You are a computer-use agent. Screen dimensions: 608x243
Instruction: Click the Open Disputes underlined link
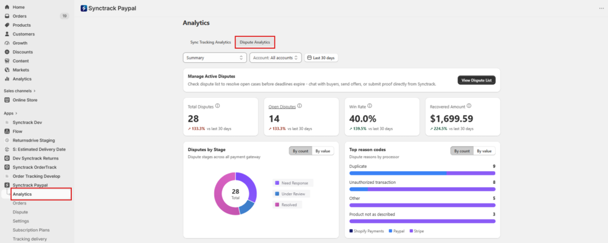[282, 106]
